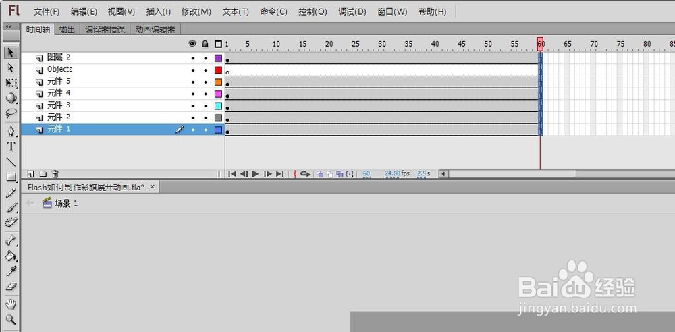Click the timeline horizontal scrollbar thumb
The height and width of the screenshot is (332, 675).
pos(512,174)
